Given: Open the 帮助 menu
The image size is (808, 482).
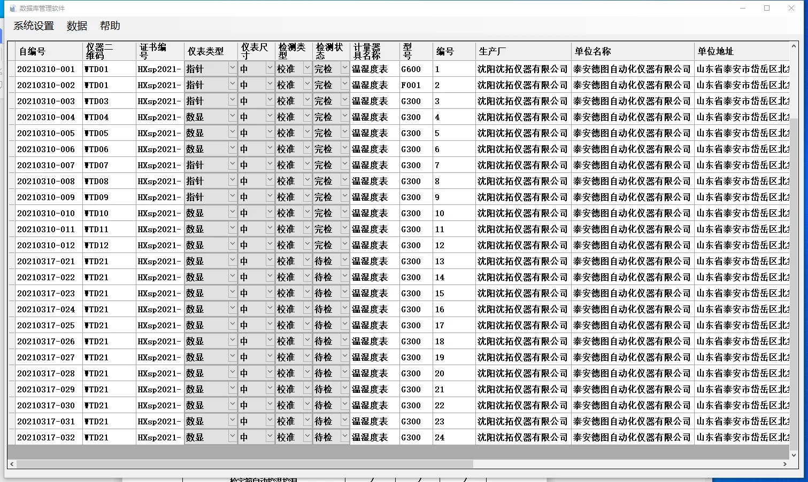Looking at the screenshot, I should click(x=110, y=26).
